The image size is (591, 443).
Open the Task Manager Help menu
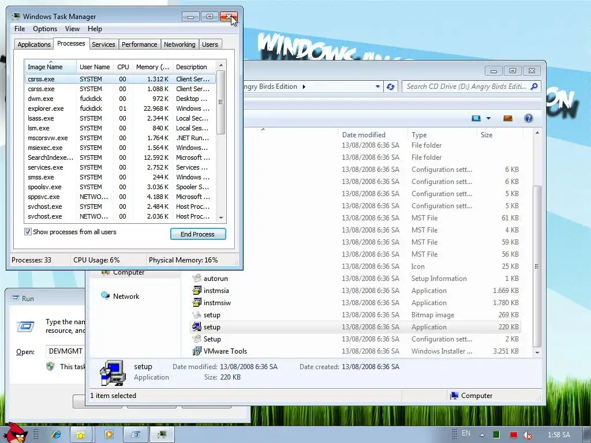(95, 29)
